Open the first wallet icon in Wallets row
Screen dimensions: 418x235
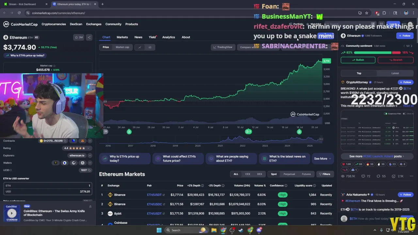[x=56, y=163]
